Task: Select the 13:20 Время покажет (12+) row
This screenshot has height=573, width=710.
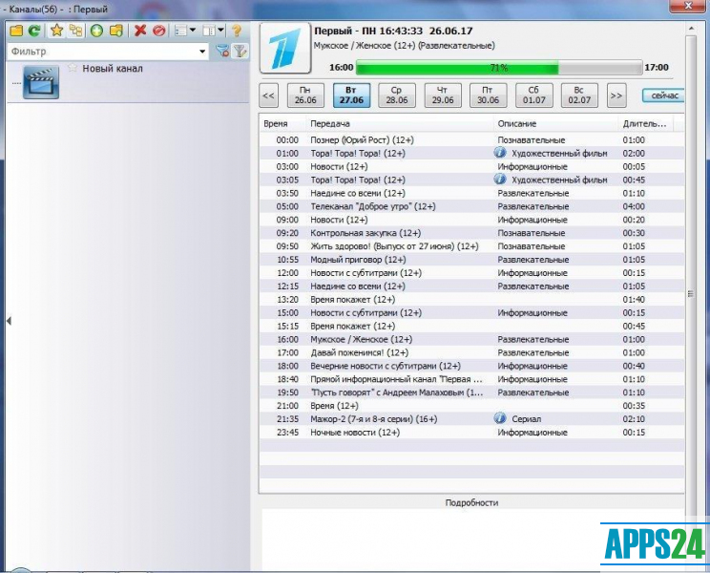Action: [x=471, y=300]
